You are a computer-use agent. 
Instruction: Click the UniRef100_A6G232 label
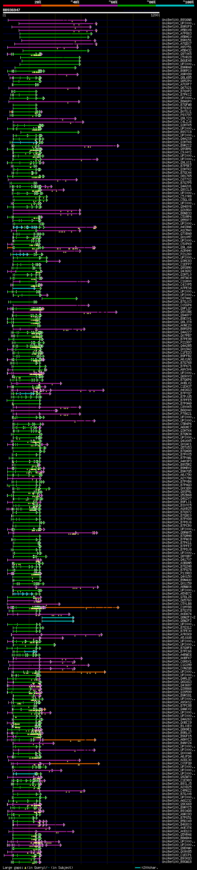coord(177,801)
